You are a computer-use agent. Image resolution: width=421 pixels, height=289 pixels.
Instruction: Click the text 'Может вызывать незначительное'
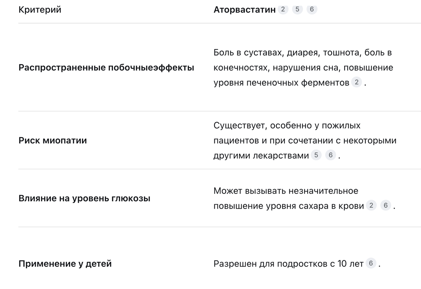(286, 191)
